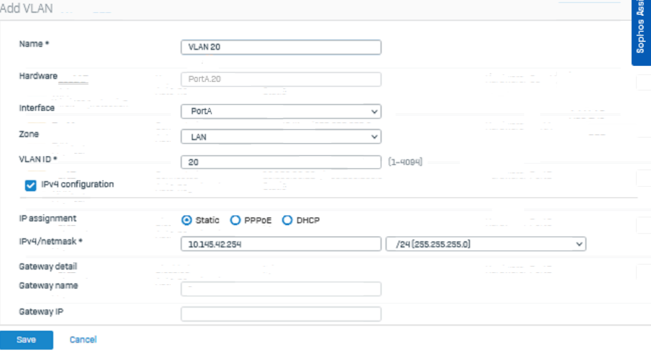Click the Hardware PortA.20 field
This screenshot has width=651, height=351.
(x=281, y=79)
